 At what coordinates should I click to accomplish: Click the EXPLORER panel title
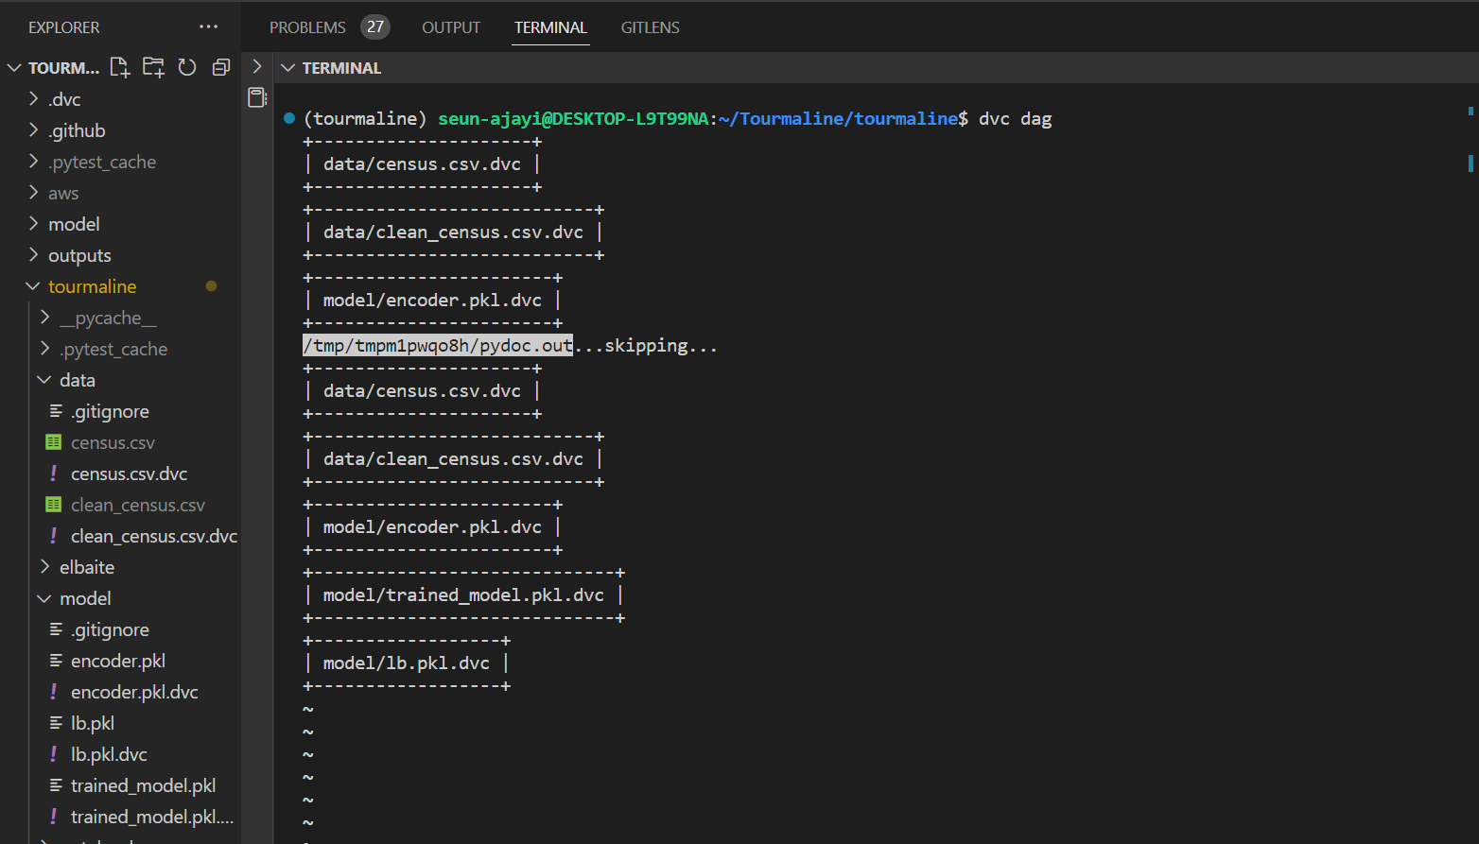pos(63,27)
